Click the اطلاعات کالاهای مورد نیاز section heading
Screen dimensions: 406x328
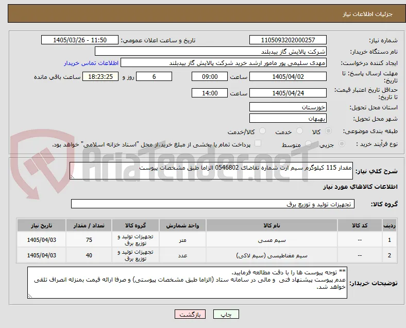[360, 187]
